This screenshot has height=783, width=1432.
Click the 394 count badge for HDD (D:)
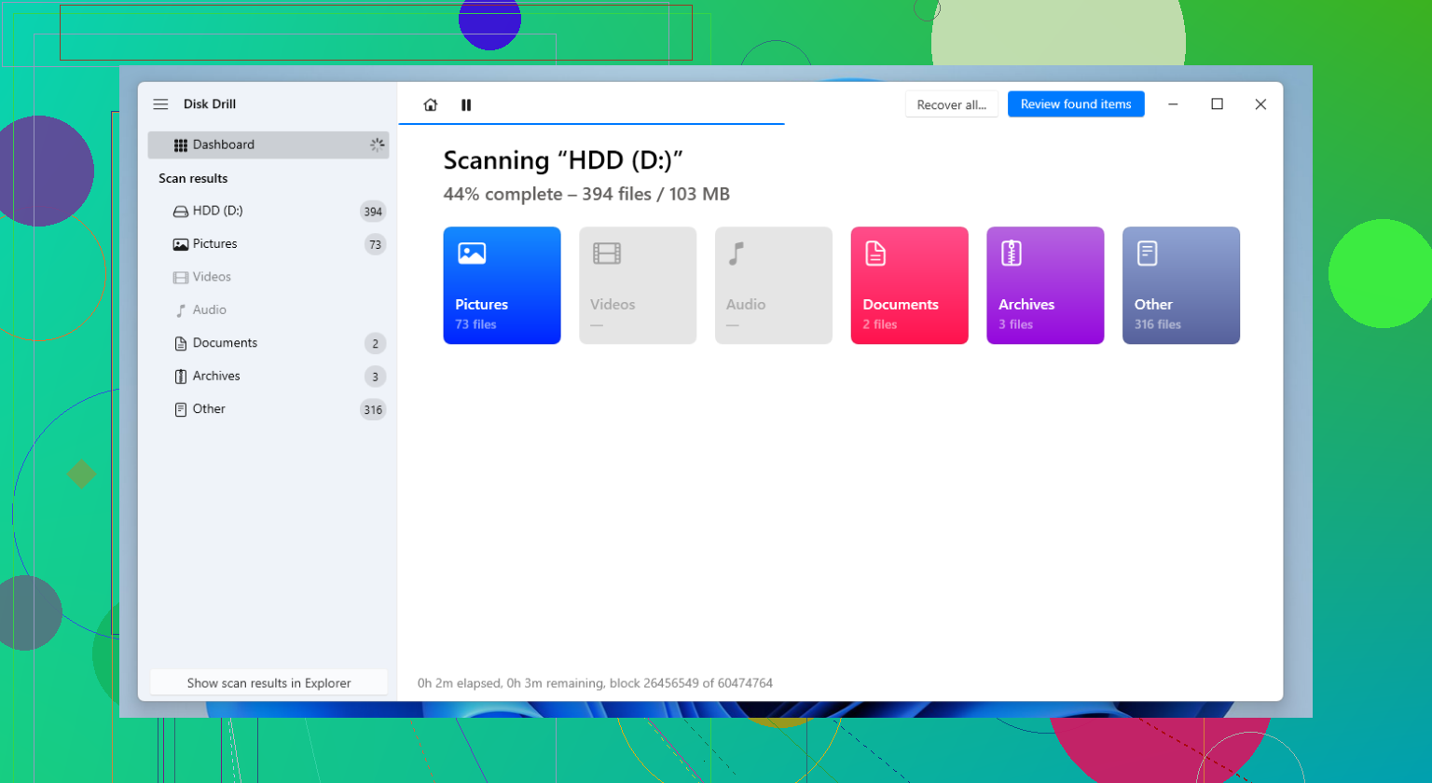[373, 212]
